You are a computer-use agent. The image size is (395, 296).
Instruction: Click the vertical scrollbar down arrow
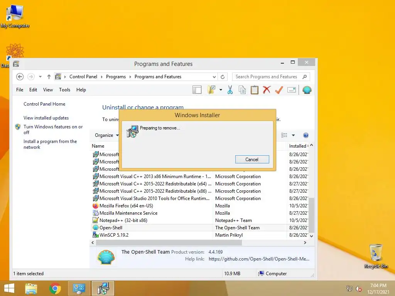pyautogui.click(x=312, y=236)
